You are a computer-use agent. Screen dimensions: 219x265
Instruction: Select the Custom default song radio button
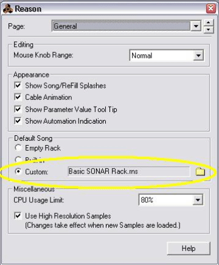click(x=18, y=172)
